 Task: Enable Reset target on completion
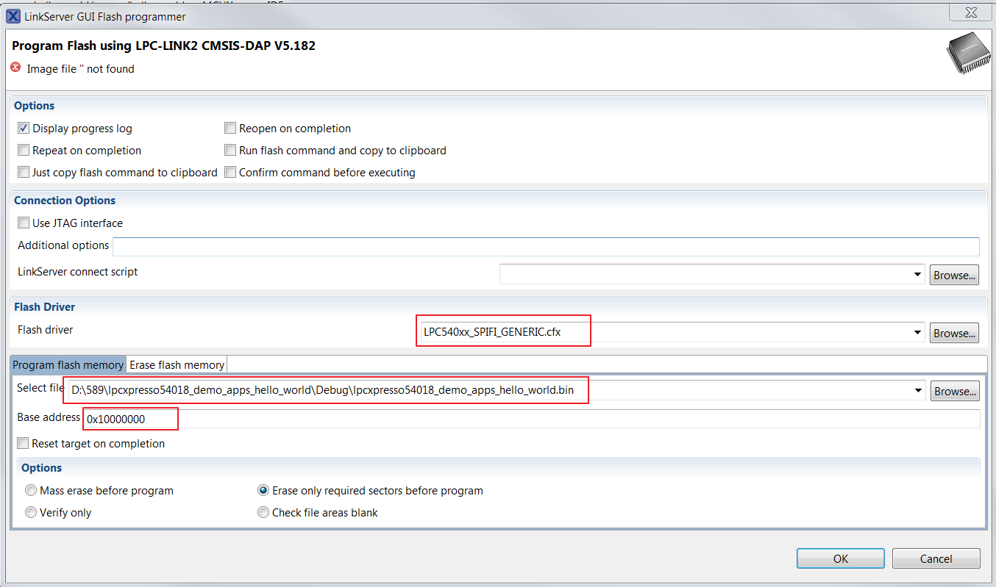click(x=24, y=444)
